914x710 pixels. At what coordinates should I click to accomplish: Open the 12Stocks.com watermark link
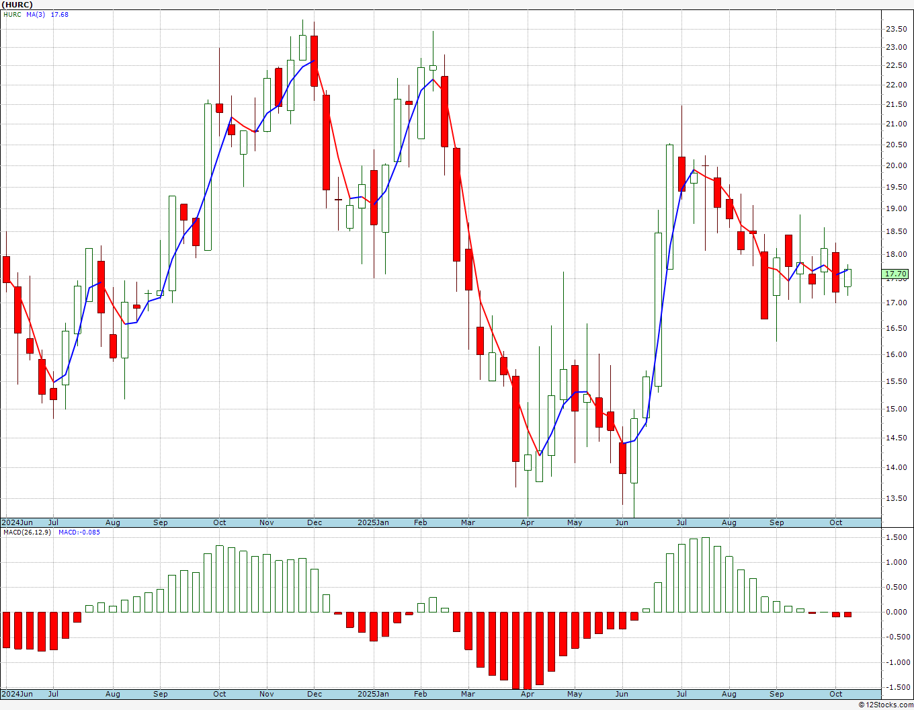pos(886,705)
